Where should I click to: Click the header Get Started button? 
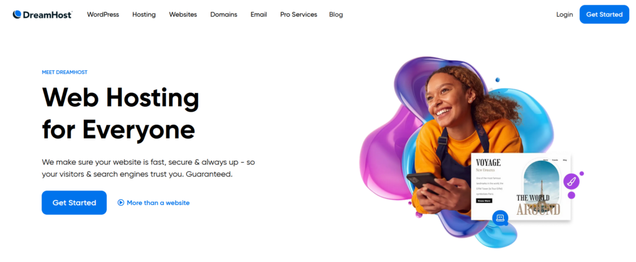coord(604,15)
